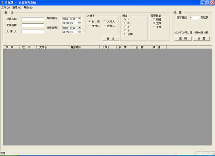Click the 播出时间 column header
Screen dimensions: 215x156
click(x=84, y=47)
